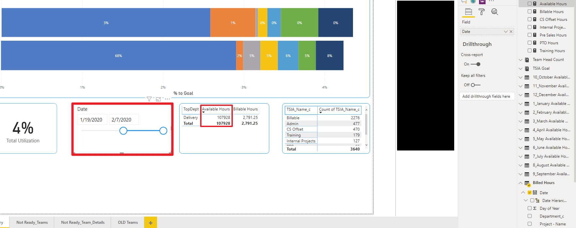Expand the 1_January Available table
Screen dimensions: 576x228
tap(520, 104)
